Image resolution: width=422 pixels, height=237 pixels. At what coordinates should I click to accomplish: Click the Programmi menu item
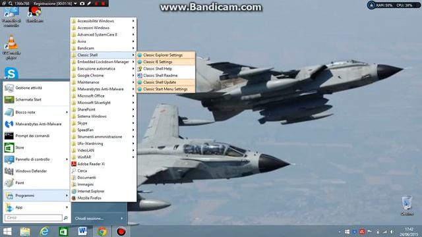(36, 196)
